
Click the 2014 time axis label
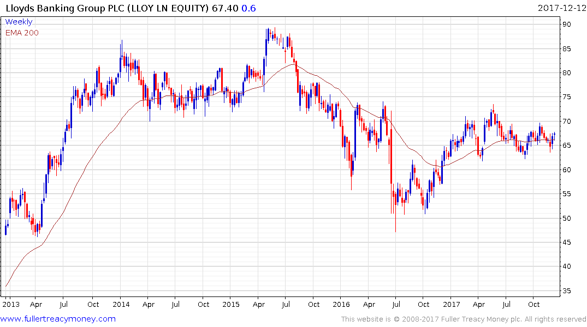121,304
